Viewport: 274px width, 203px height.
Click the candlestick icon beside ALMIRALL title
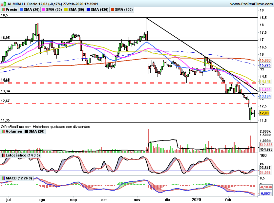[3, 4]
